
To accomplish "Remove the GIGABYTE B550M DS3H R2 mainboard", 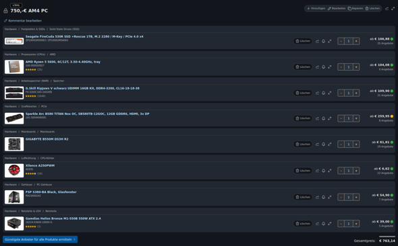I will click(x=303, y=144).
